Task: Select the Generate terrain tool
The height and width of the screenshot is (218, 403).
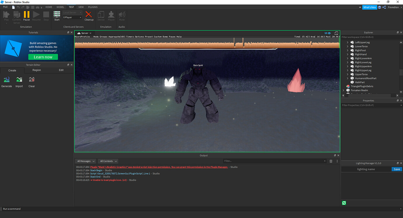Action: pos(6,82)
